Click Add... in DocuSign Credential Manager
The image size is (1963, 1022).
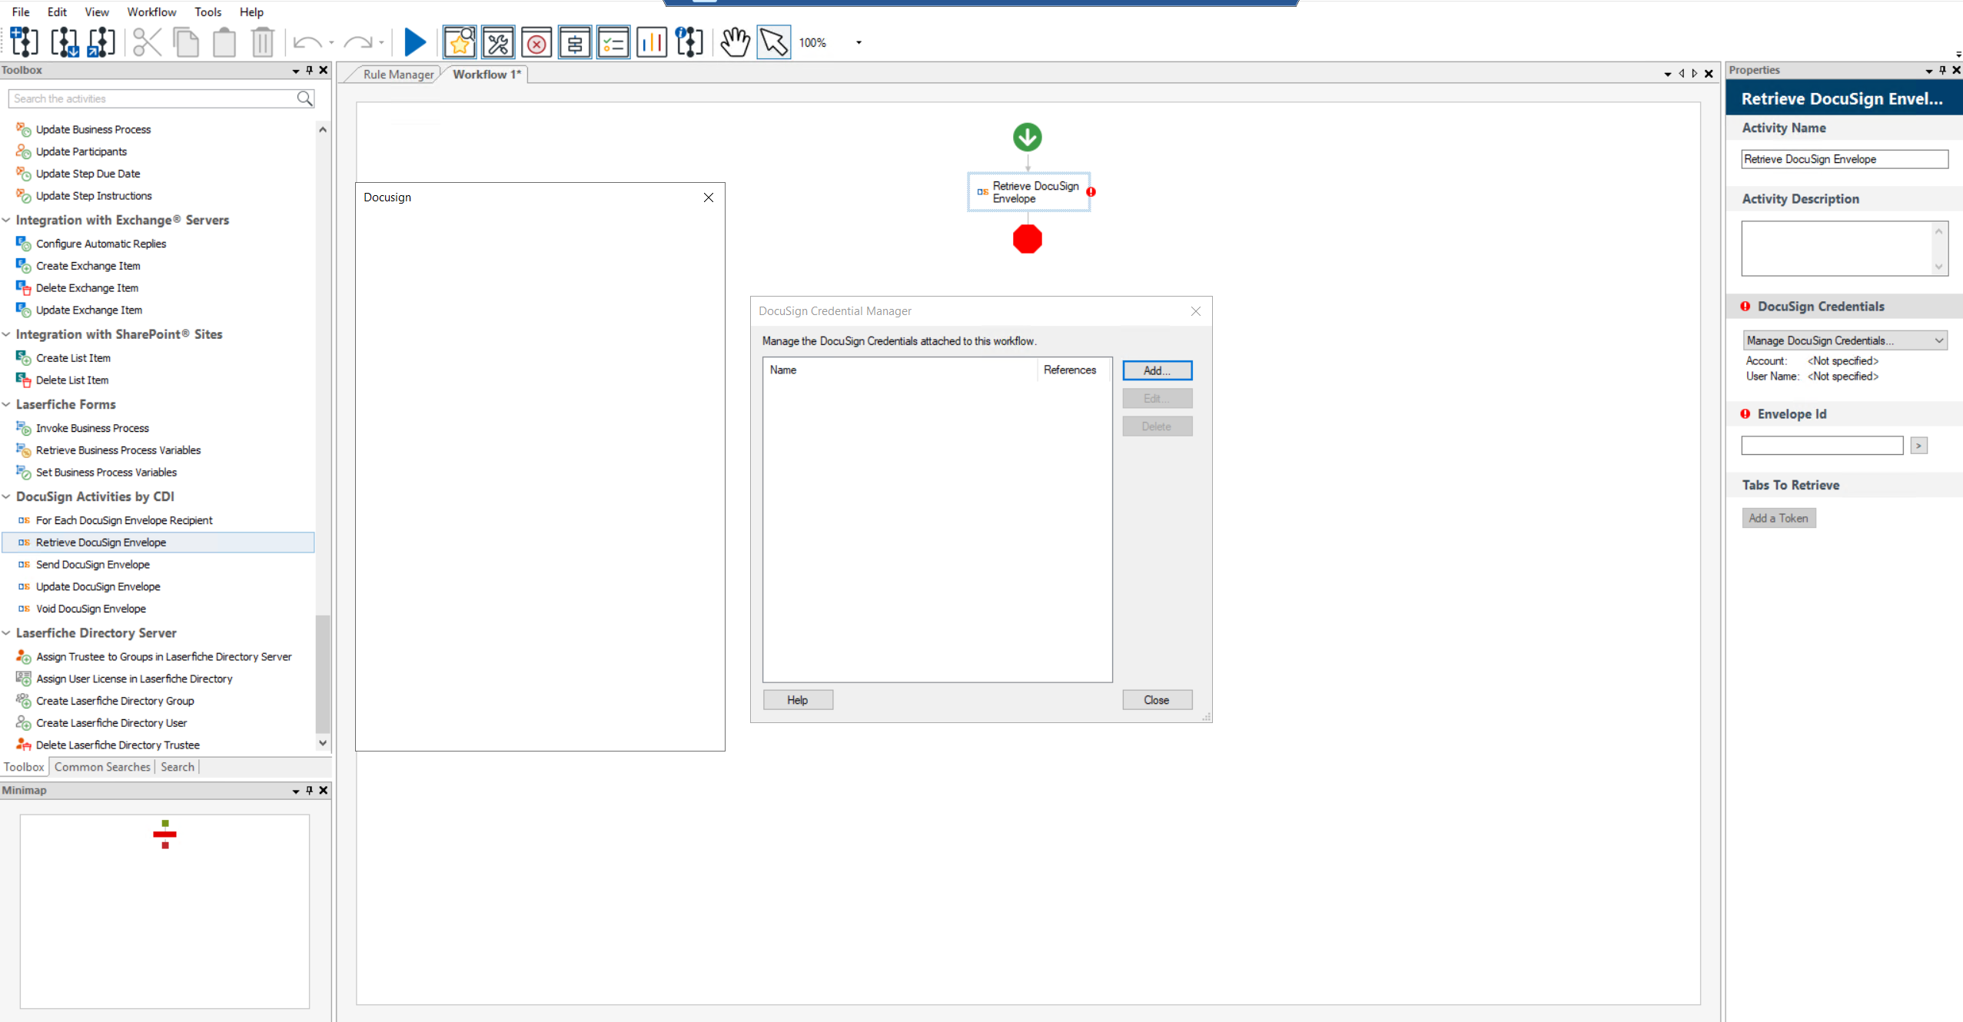pos(1157,370)
